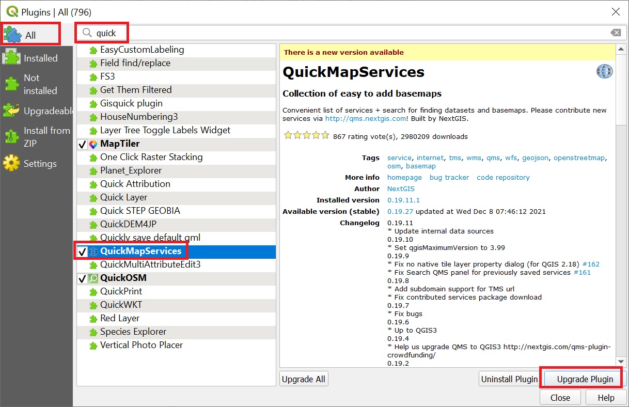Click the MapTiler colorful logo icon
This screenshot has height=407, width=629.
(x=93, y=144)
